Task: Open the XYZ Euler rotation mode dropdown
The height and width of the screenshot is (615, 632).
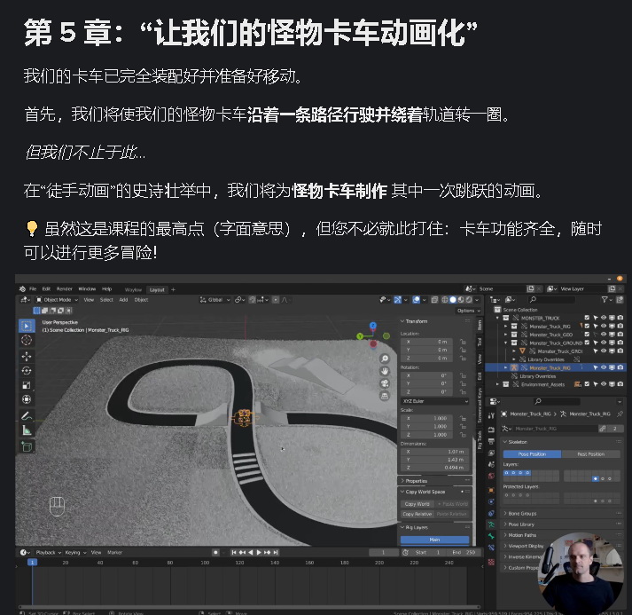Action: pyautogui.click(x=435, y=401)
